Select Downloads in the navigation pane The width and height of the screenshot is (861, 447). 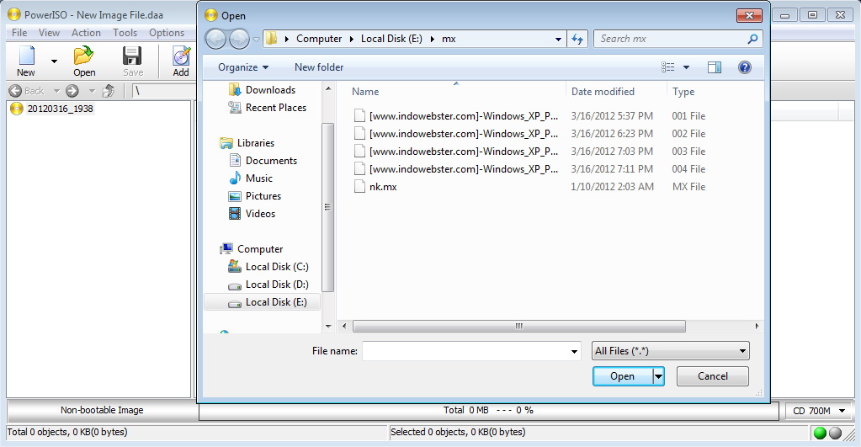coord(262,89)
